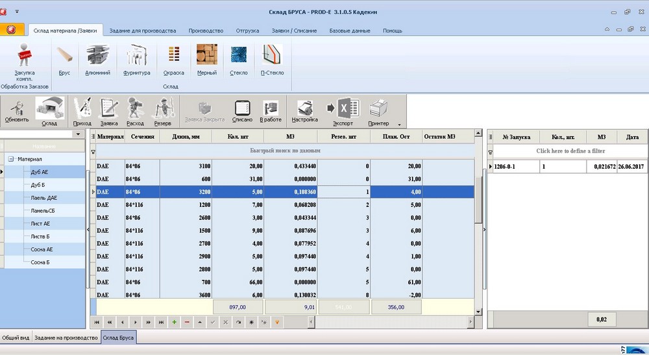Click the Быстрый поиск по данным field

(x=286, y=151)
